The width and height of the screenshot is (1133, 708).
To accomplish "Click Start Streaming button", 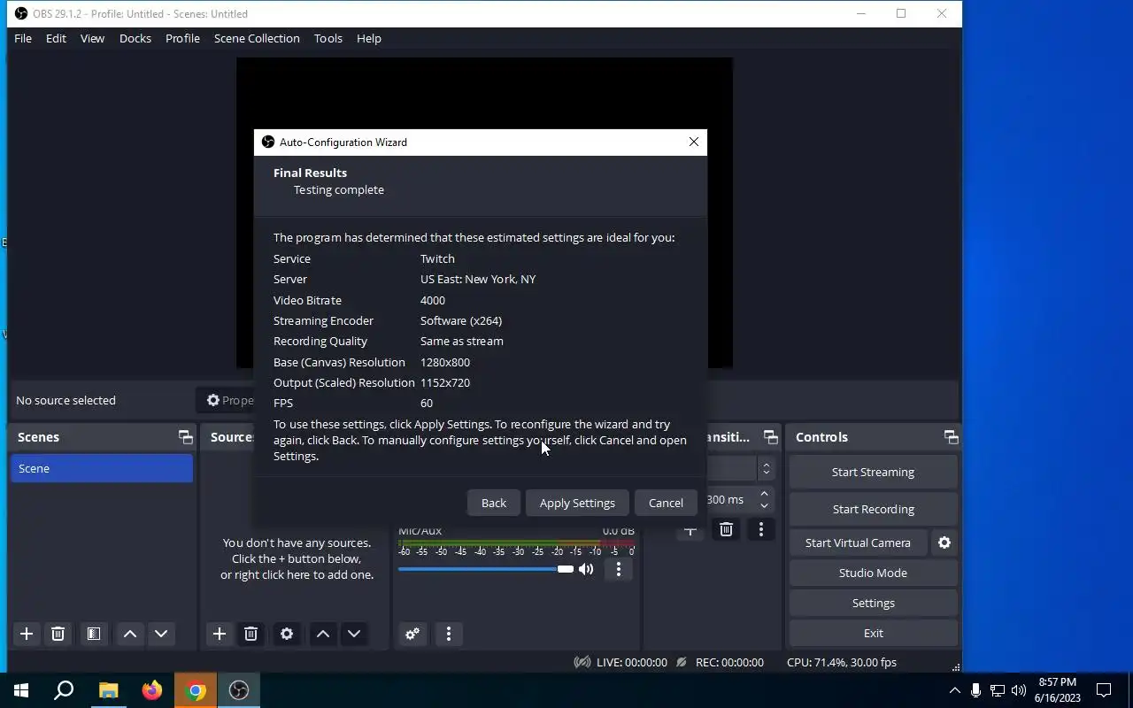I will pyautogui.click(x=873, y=472).
